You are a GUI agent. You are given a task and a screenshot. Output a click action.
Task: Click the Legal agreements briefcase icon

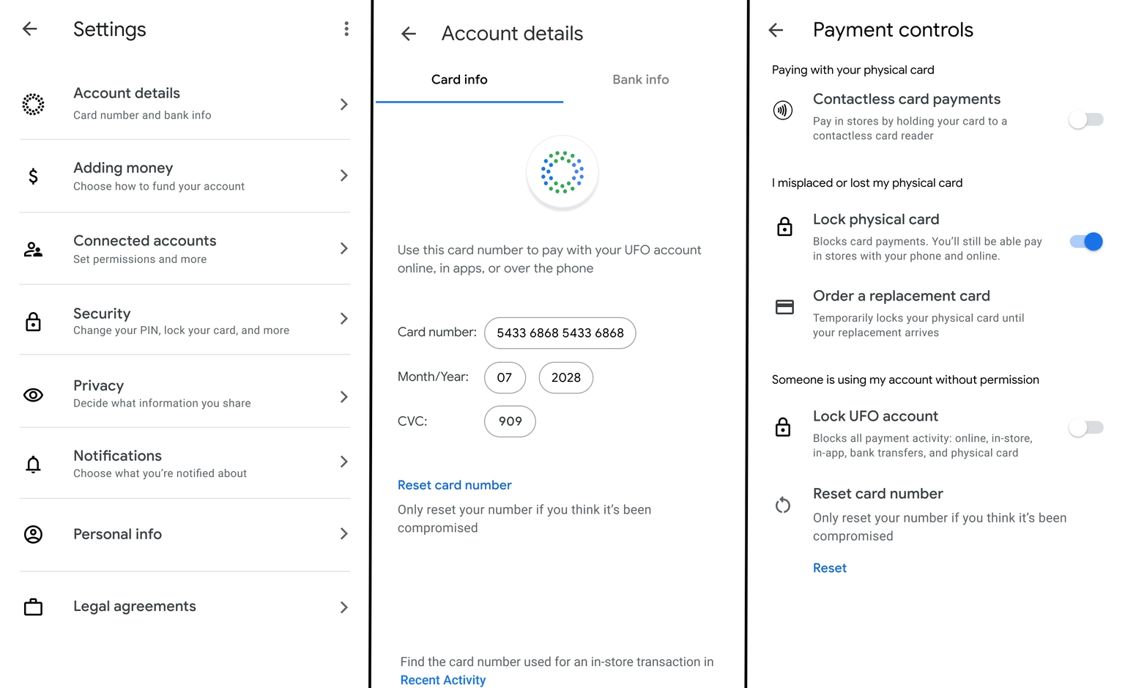tap(33, 607)
